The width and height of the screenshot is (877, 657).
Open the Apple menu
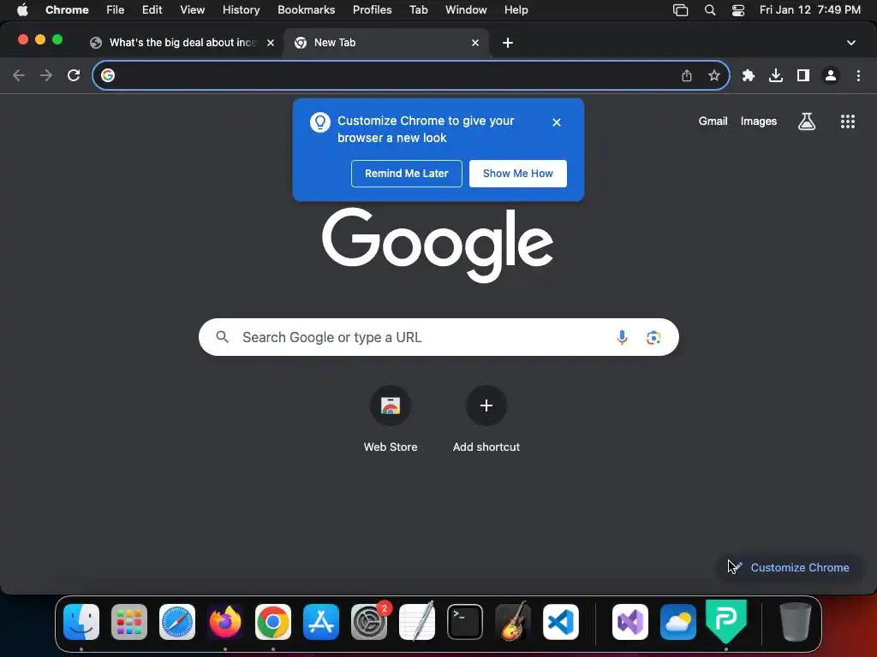pyautogui.click(x=22, y=10)
